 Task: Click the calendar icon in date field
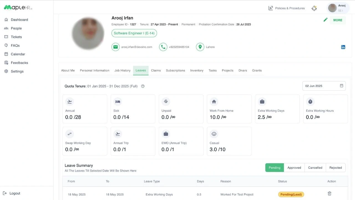[341, 86]
